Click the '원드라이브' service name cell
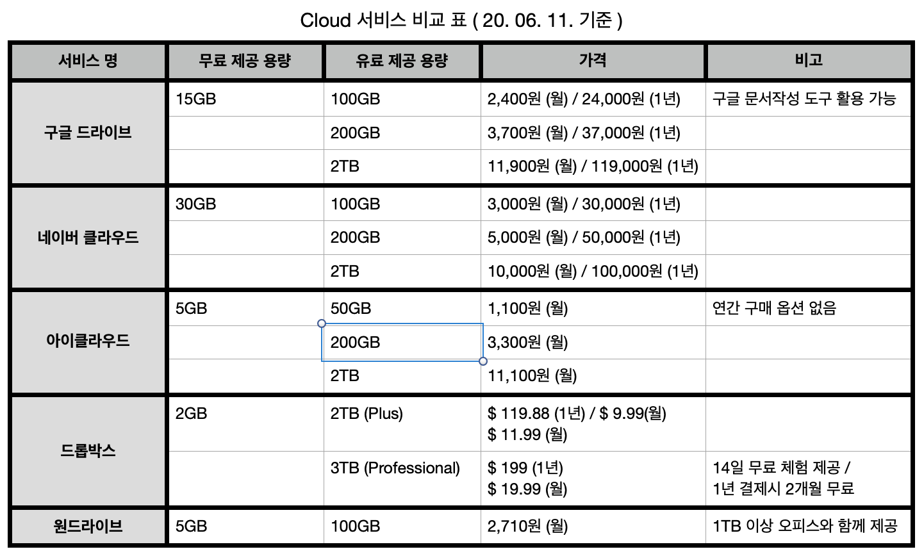The image size is (924, 556). tap(88, 527)
